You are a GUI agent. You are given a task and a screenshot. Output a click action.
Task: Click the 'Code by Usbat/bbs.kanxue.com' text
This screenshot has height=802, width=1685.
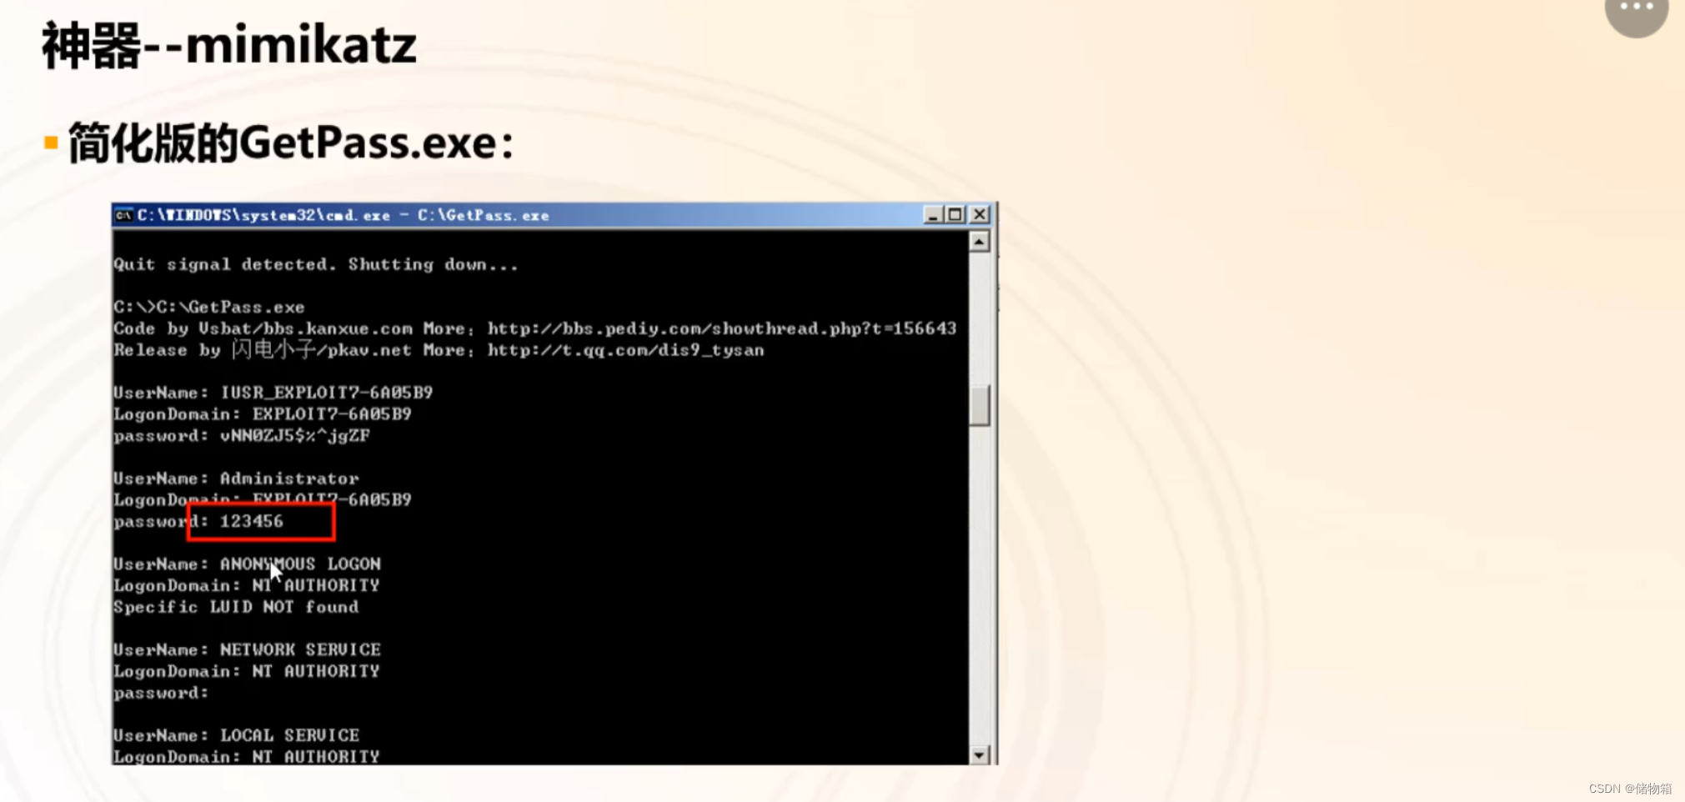[x=263, y=328]
